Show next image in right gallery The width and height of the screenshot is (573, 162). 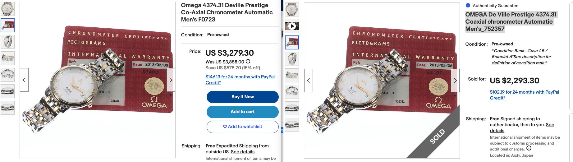pos(455,81)
